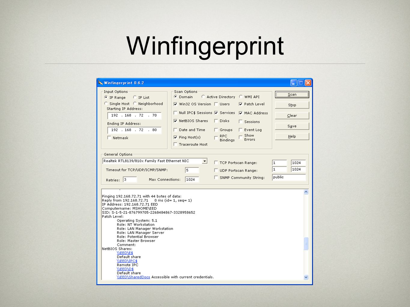Click 'Computername: MSHOME\EED' text
Screen dimensions: 410x307
(x=129, y=209)
